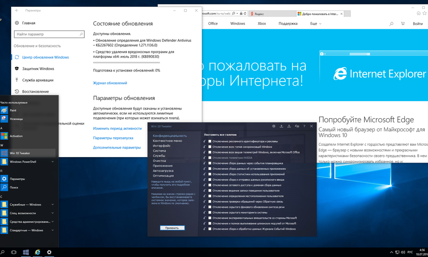Check 'Отключение сбора статистики использования приложений'
This screenshot has height=257, width=428.
coord(210,174)
